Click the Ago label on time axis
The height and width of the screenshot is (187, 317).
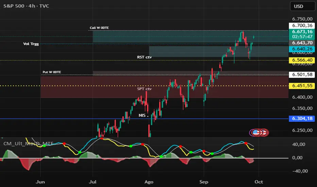[149, 182]
